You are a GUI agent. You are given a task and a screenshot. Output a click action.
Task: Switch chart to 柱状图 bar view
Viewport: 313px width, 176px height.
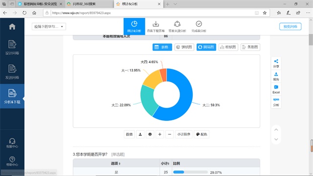tap(228, 47)
